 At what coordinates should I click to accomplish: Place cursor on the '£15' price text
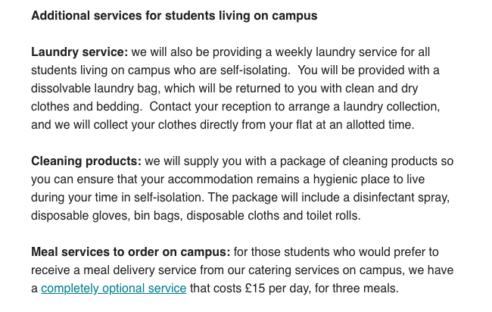pyautogui.click(x=255, y=288)
